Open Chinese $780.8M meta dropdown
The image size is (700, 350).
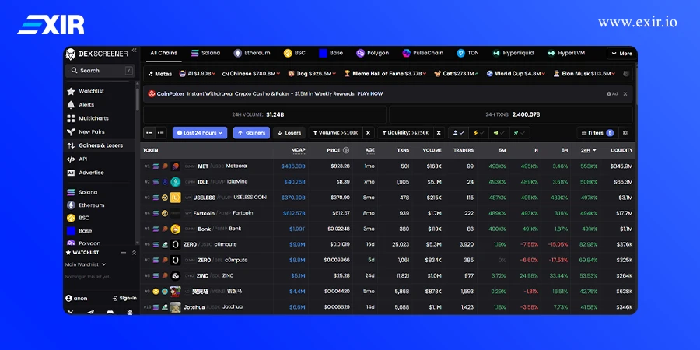pyautogui.click(x=251, y=74)
